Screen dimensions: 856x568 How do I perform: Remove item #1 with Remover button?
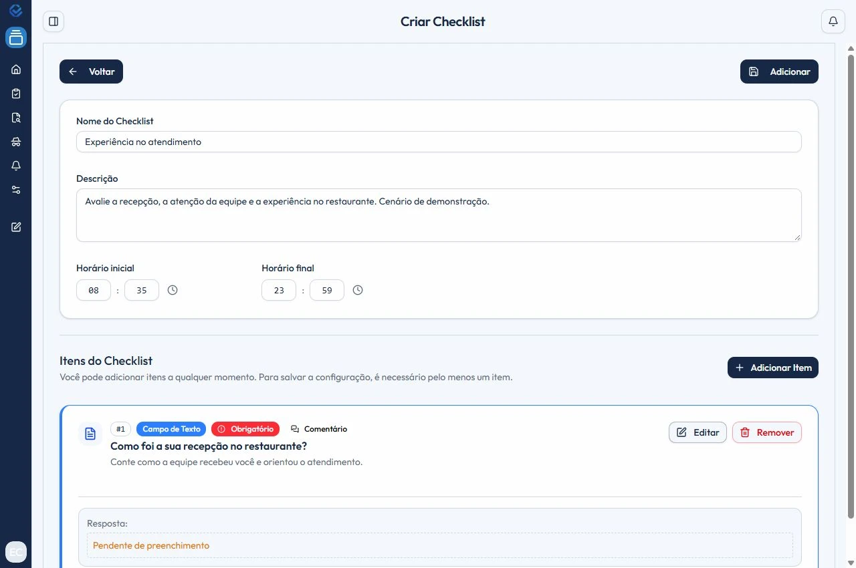tap(767, 432)
